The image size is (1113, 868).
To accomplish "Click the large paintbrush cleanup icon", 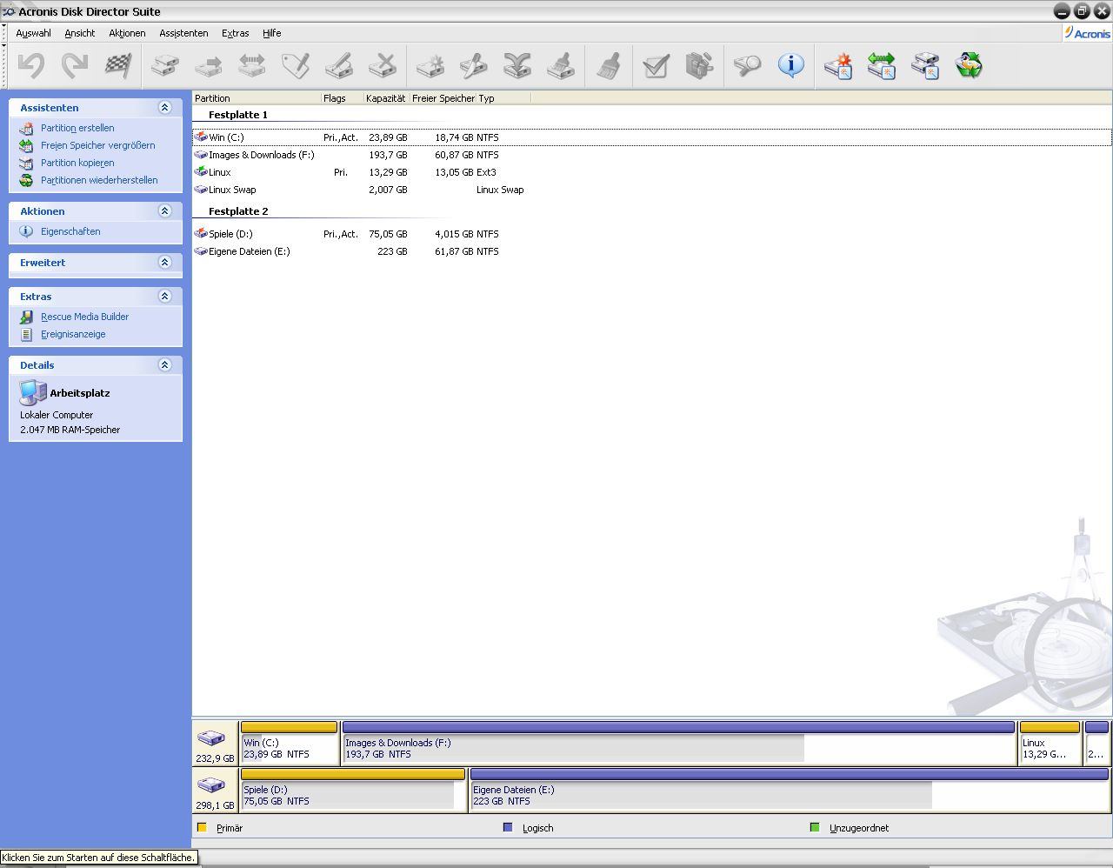I will pyautogui.click(x=610, y=65).
